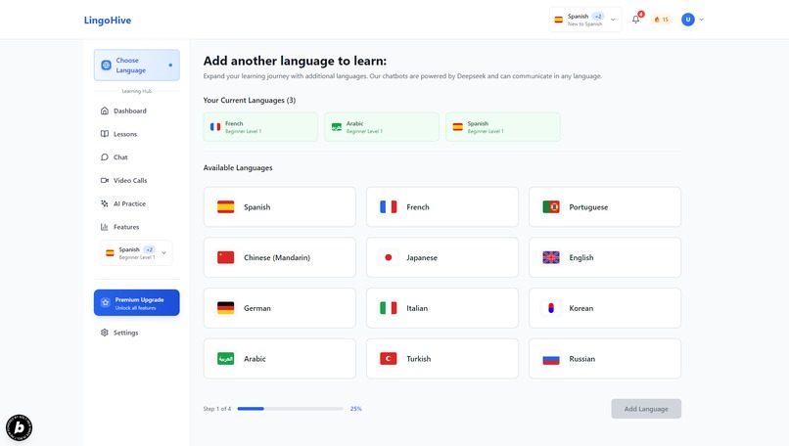Click the Chat bubble icon
This screenshot has width=789, height=446.
tap(104, 156)
